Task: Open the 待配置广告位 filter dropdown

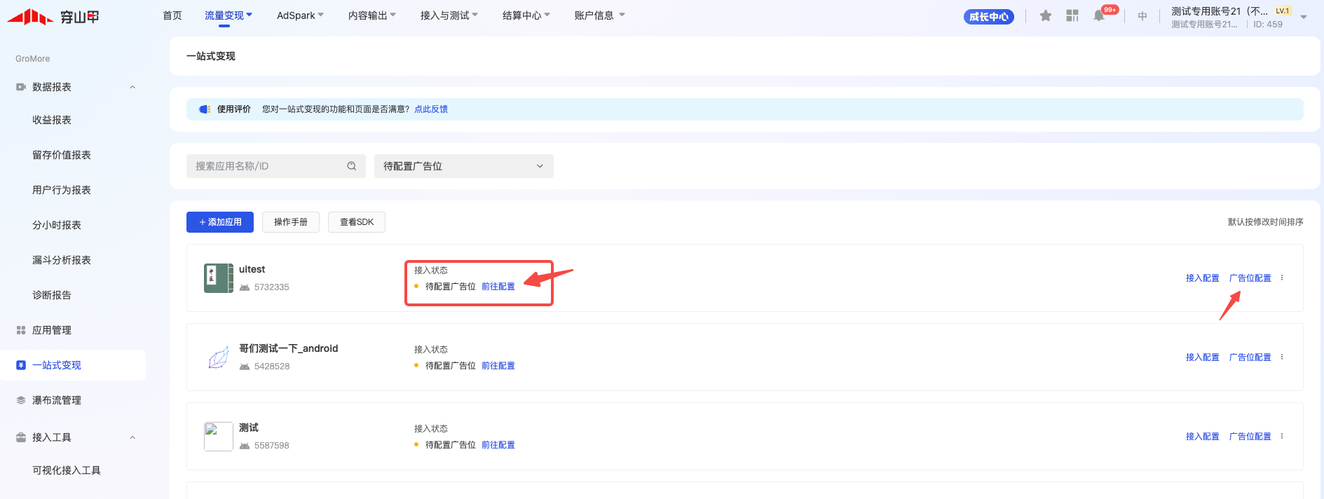Action: click(x=463, y=166)
